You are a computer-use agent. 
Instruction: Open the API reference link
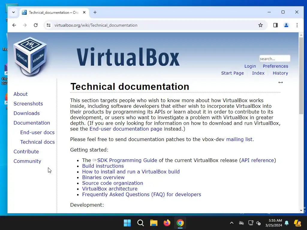click(258, 160)
